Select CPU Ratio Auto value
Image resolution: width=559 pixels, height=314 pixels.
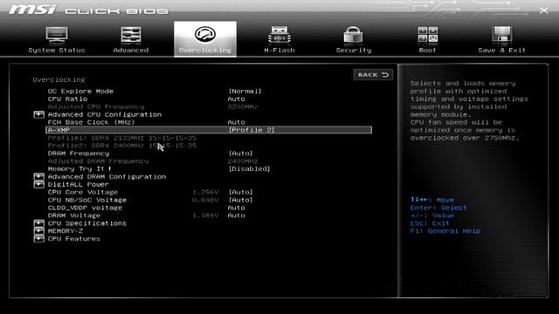point(237,99)
